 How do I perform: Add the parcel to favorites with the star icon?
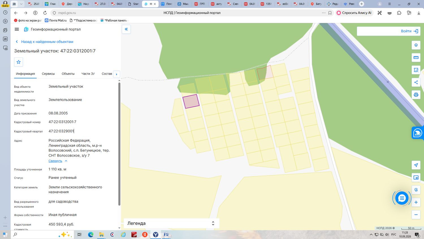[19, 62]
